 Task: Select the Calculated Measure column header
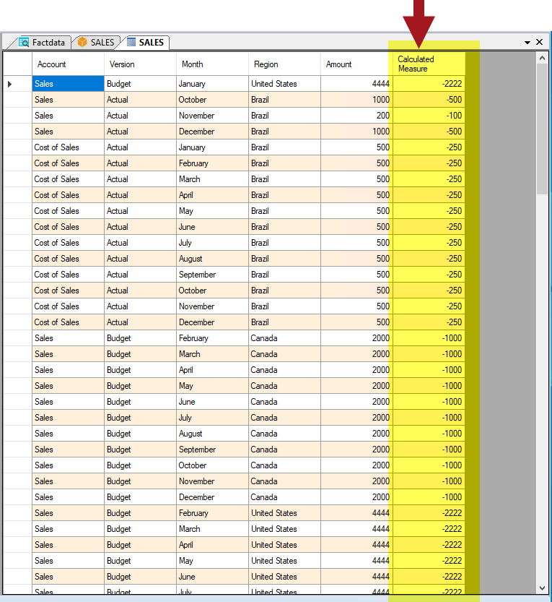[x=427, y=64]
